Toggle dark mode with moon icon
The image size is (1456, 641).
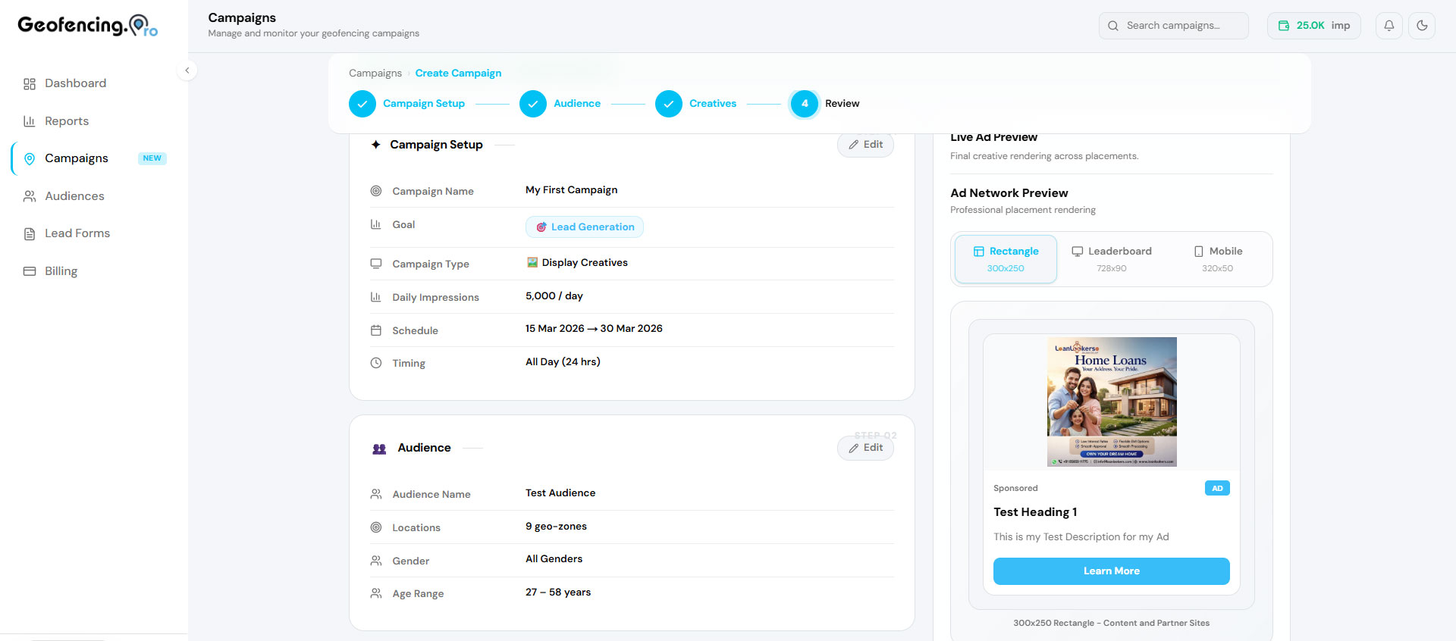pos(1422,26)
